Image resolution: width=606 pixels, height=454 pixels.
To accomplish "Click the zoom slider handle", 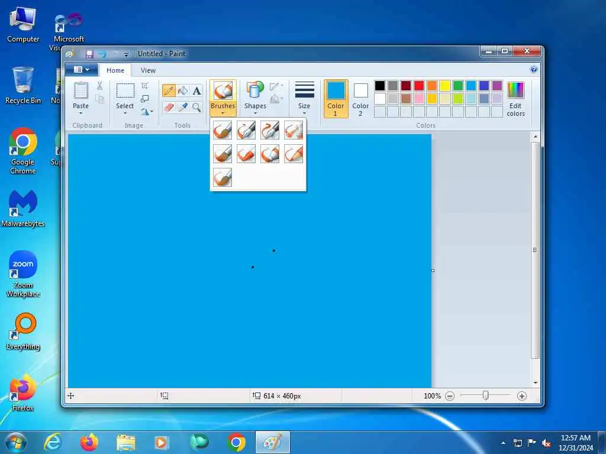I will [x=486, y=395].
